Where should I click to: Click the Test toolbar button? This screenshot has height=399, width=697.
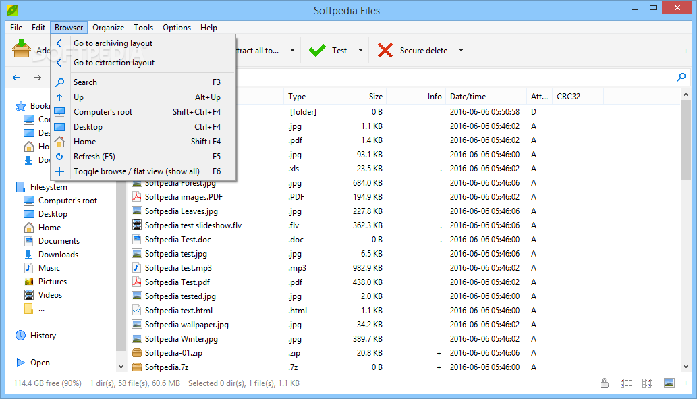(329, 50)
